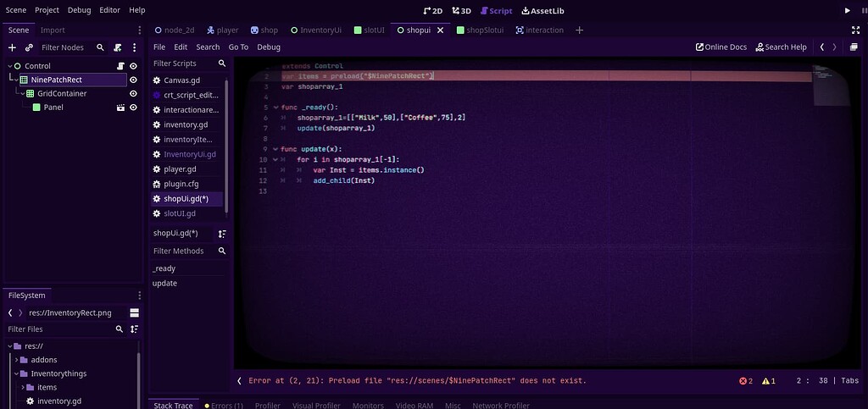Open the script attached to Control node
Viewport: 868px width, 409px height.
coord(120,66)
